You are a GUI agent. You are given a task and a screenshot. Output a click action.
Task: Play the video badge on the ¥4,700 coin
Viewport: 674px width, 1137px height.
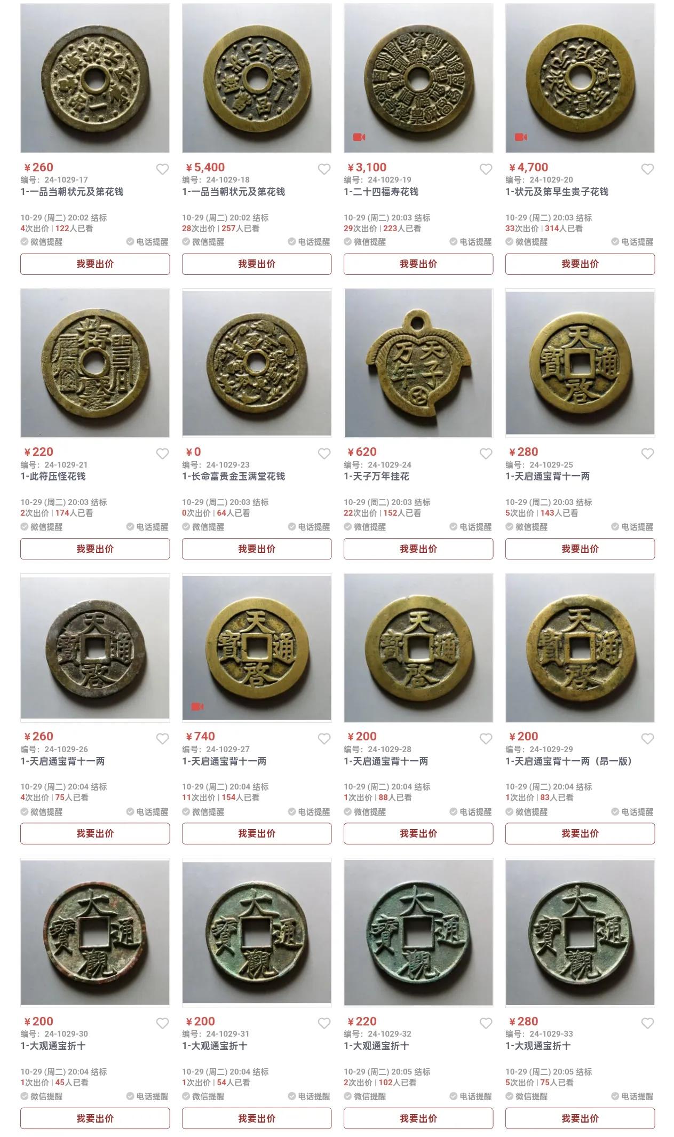521,137
